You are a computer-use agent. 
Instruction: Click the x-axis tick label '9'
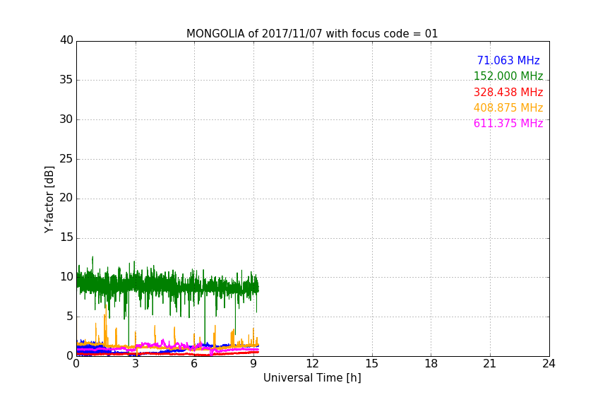pyautogui.click(x=253, y=364)
